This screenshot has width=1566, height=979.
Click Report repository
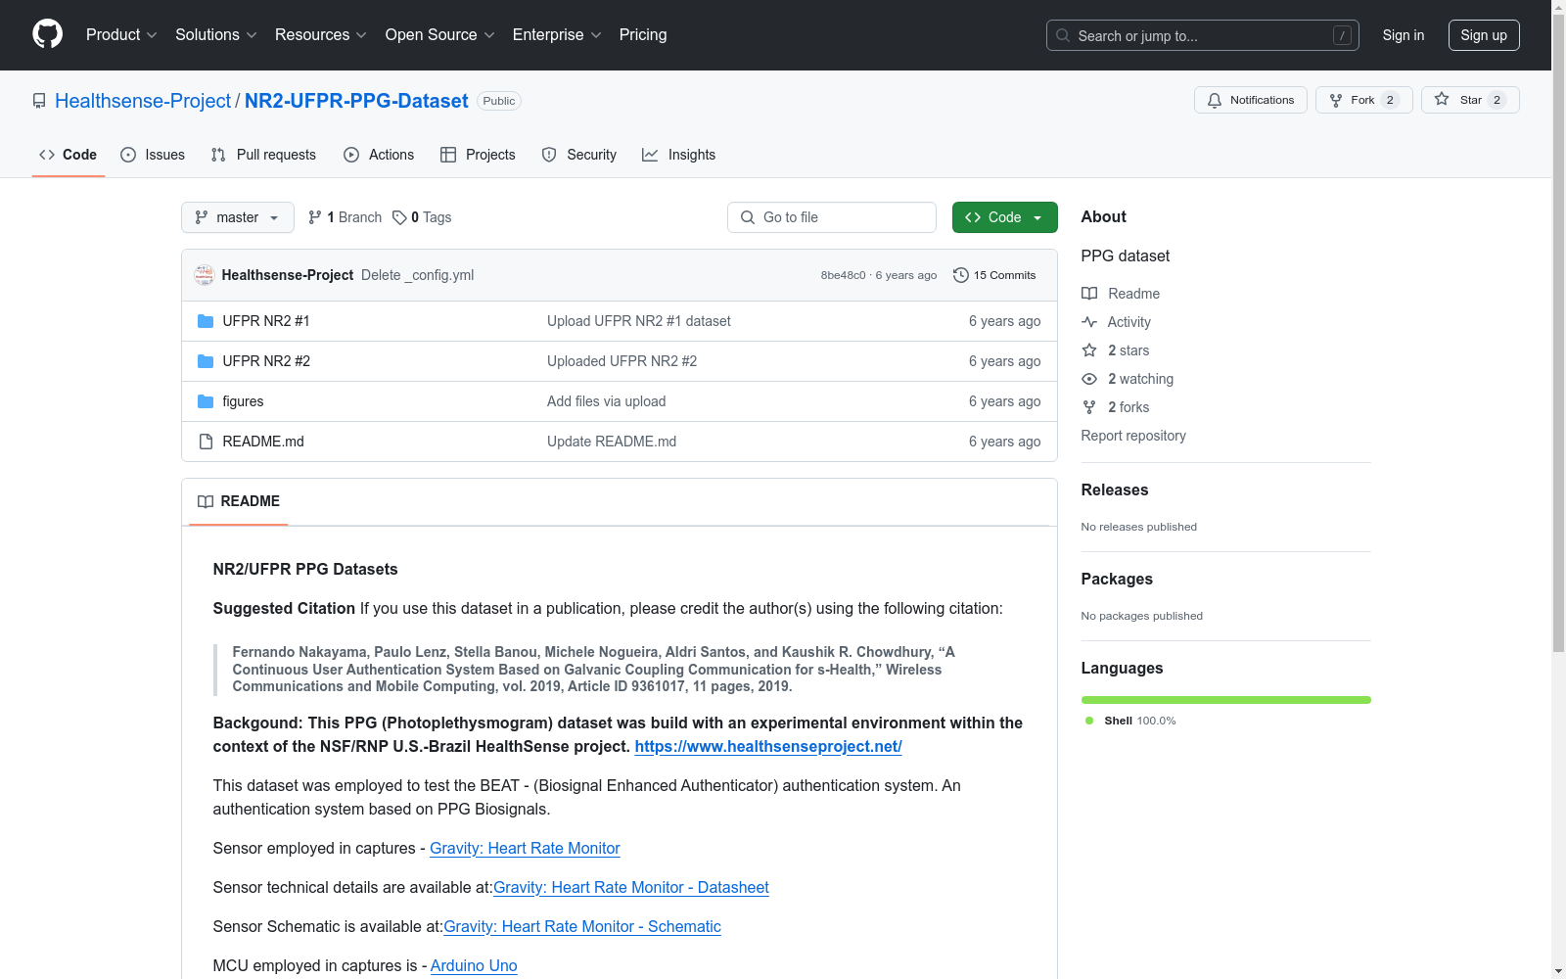click(x=1133, y=436)
